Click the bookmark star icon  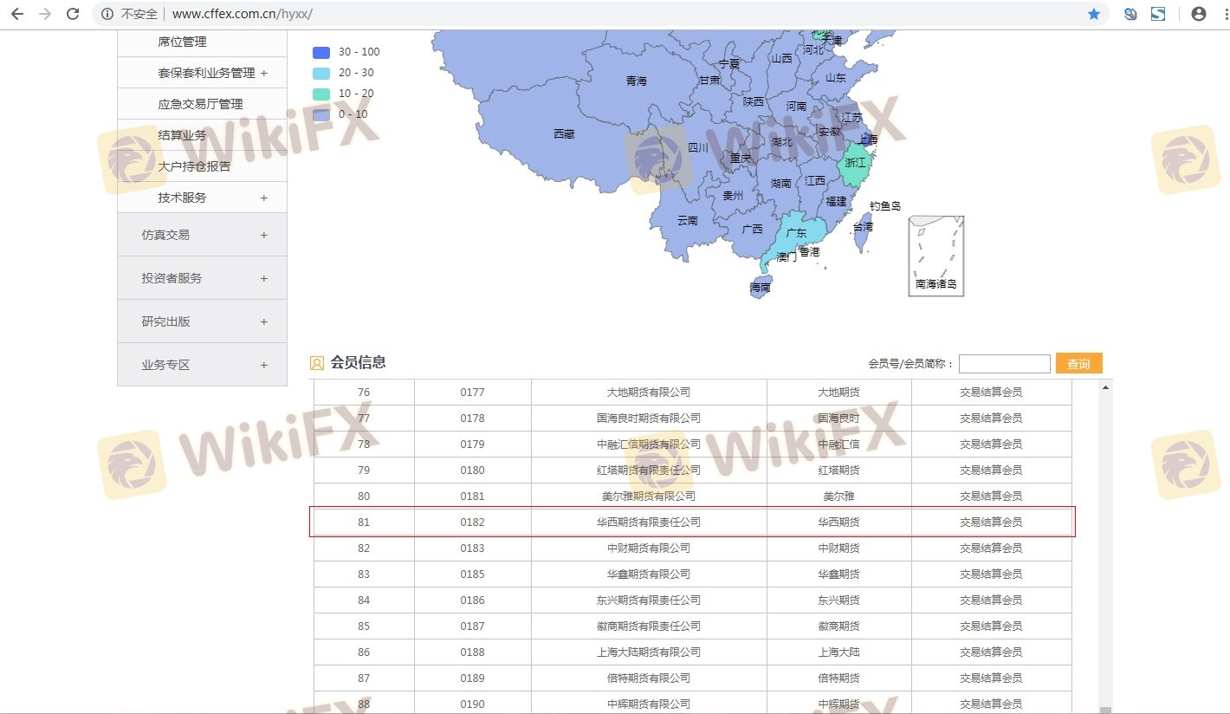point(1094,14)
